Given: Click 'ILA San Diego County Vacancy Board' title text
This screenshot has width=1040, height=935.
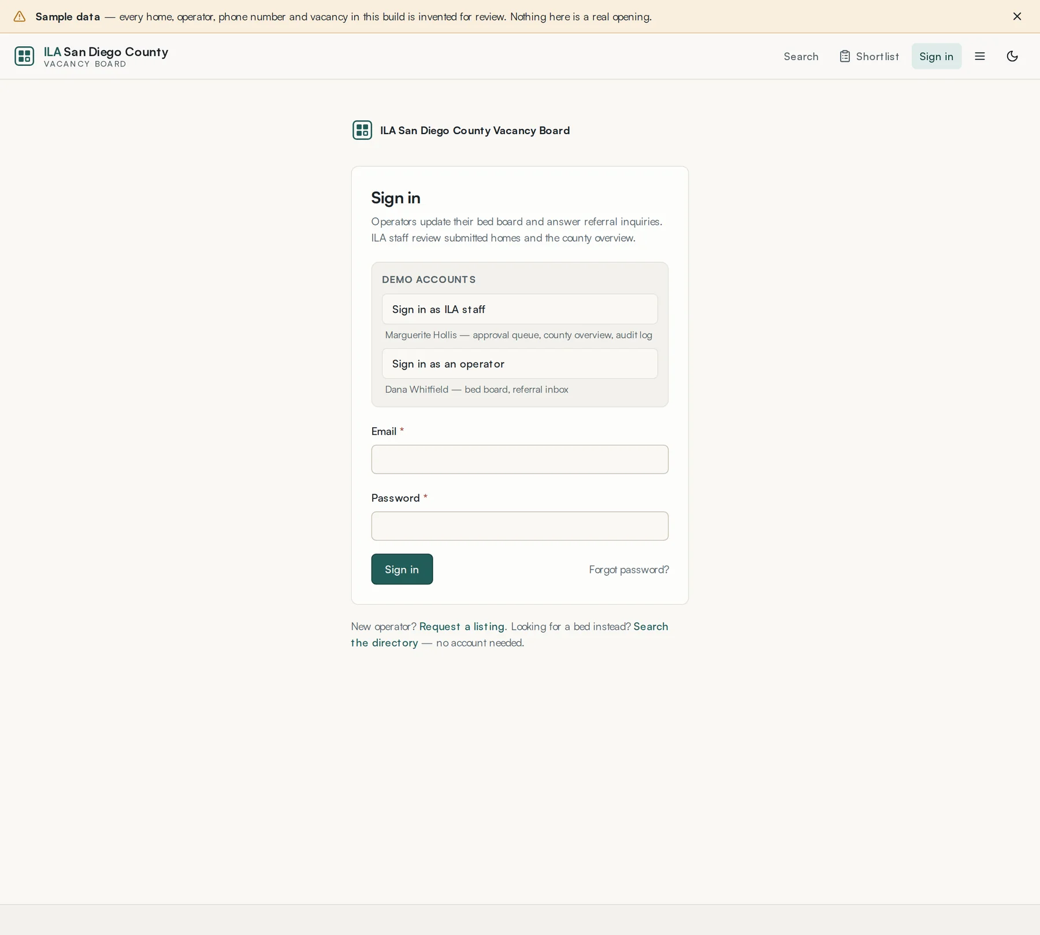Looking at the screenshot, I should click(x=475, y=130).
